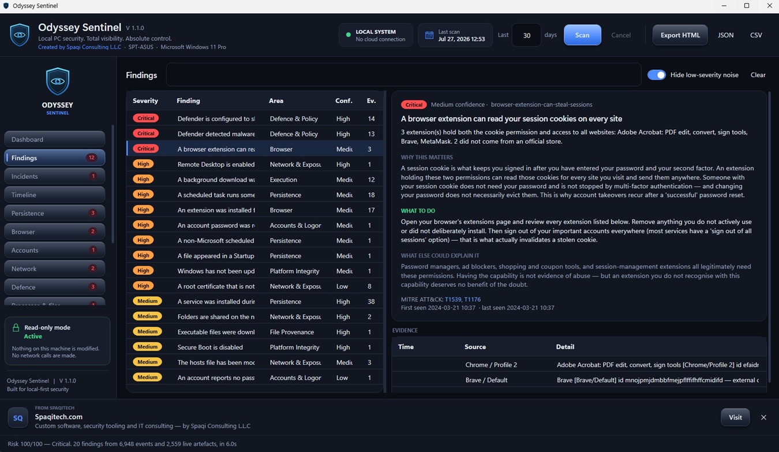This screenshot has width=779, height=452.
Task: Visit Spaqitech.com via Visit button
Action: click(735, 417)
